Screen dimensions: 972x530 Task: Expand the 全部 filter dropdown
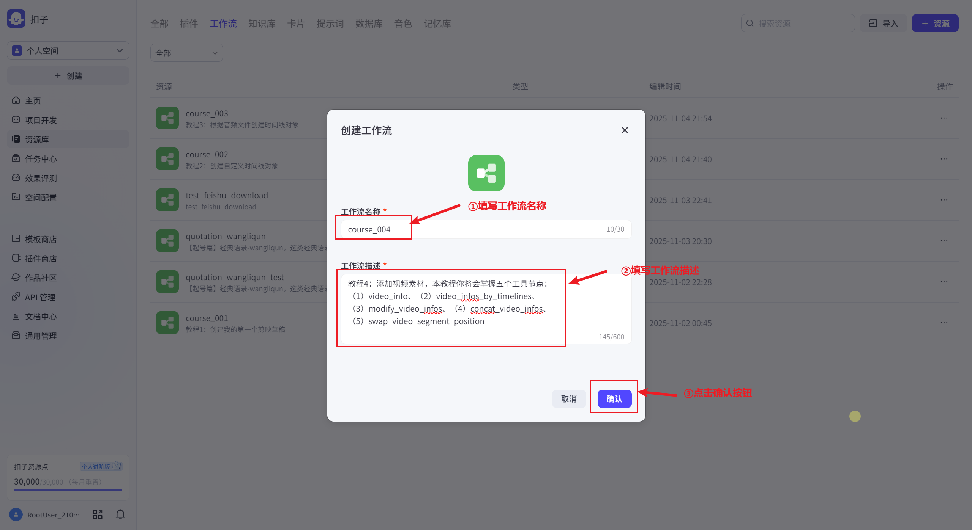(186, 53)
